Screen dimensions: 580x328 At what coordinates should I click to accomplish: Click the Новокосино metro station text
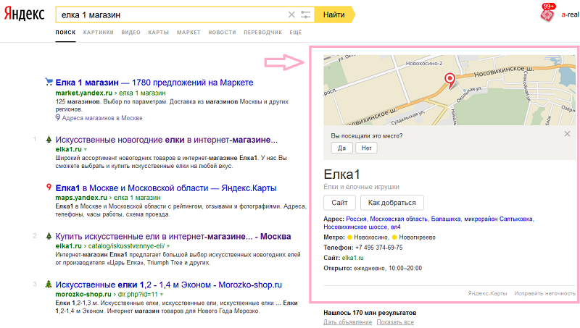371,237
